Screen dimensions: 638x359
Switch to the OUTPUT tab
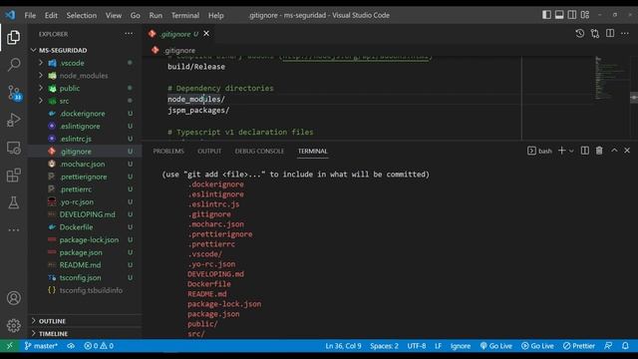pos(209,151)
